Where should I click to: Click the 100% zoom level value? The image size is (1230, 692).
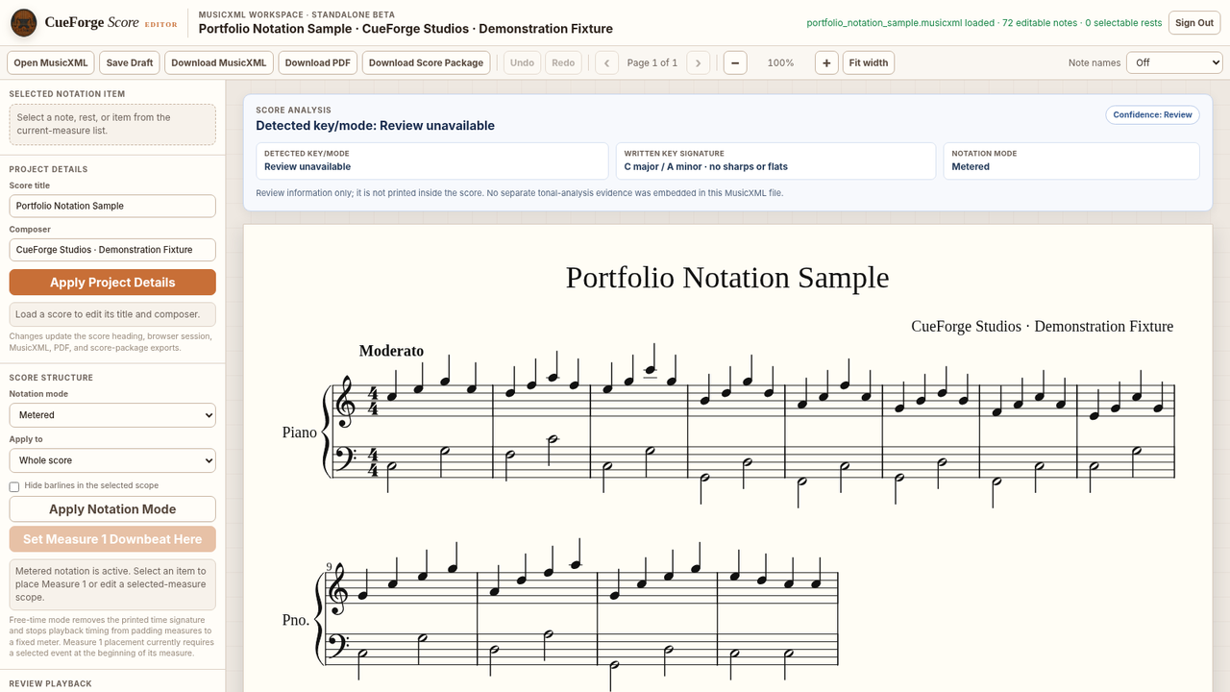tap(780, 62)
